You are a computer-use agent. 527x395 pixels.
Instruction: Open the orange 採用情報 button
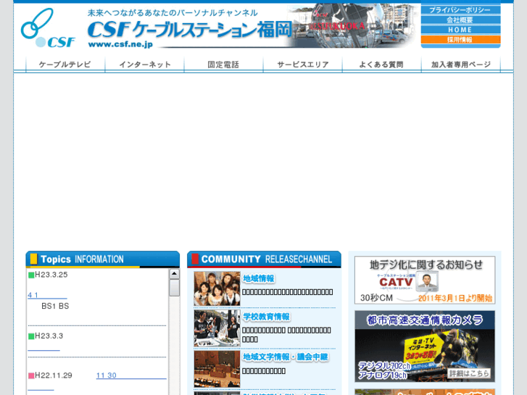pos(460,40)
